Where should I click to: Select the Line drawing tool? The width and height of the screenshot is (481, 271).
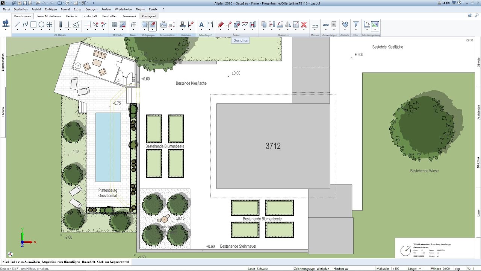coord(17,25)
